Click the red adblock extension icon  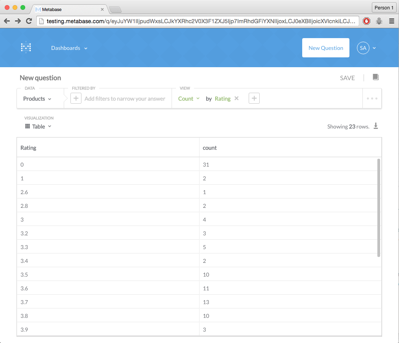point(366,21)
